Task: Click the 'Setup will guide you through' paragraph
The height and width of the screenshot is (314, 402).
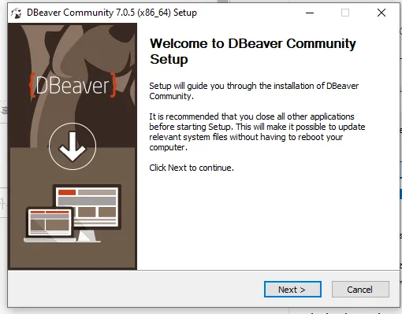Action: [254, 91]
